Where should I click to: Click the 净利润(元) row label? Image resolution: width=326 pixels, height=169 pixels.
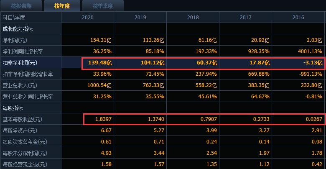click(16, 41)
